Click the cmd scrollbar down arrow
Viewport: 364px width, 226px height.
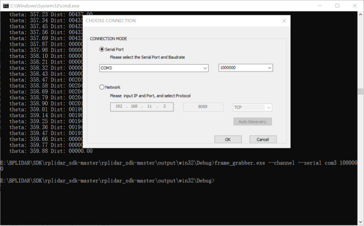[360, 222]
